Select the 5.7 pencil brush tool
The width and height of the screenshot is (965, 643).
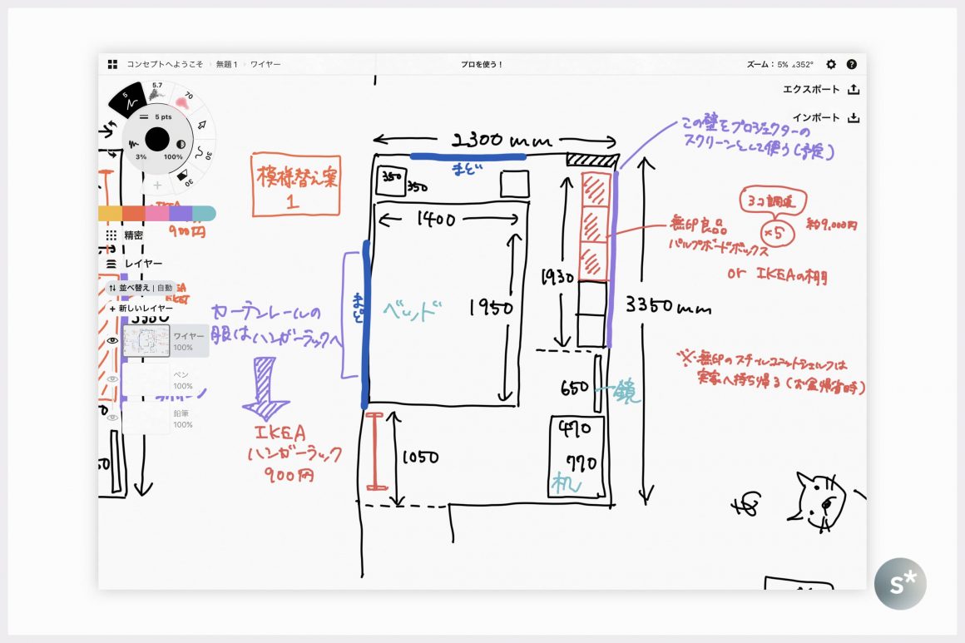tap(158, 92)
